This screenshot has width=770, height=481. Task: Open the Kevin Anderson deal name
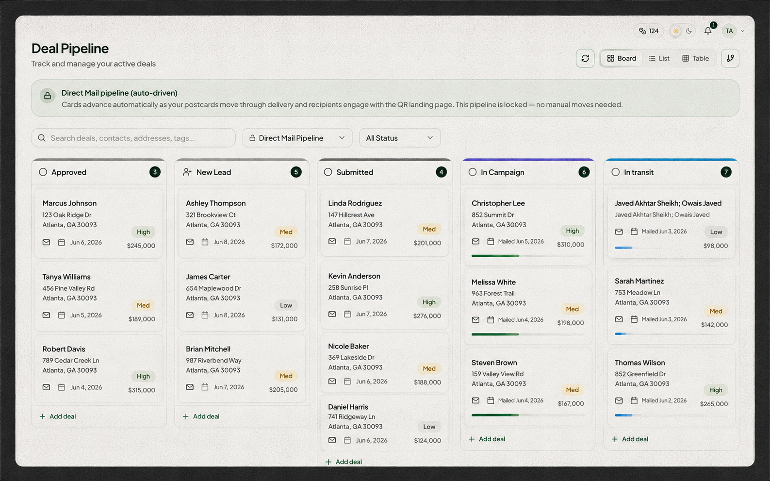point(354,276)
